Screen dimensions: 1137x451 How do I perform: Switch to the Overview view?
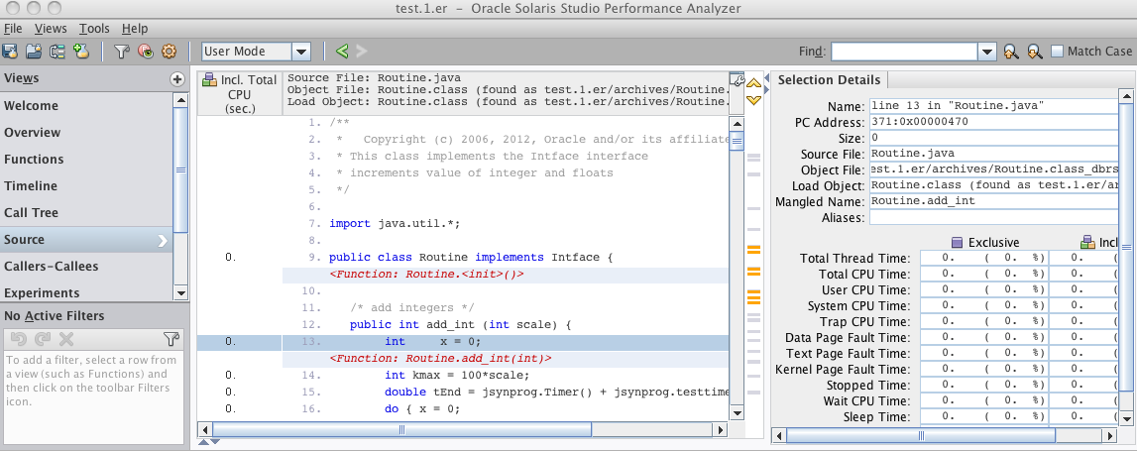pyautogui.click(x=86, y=133)
